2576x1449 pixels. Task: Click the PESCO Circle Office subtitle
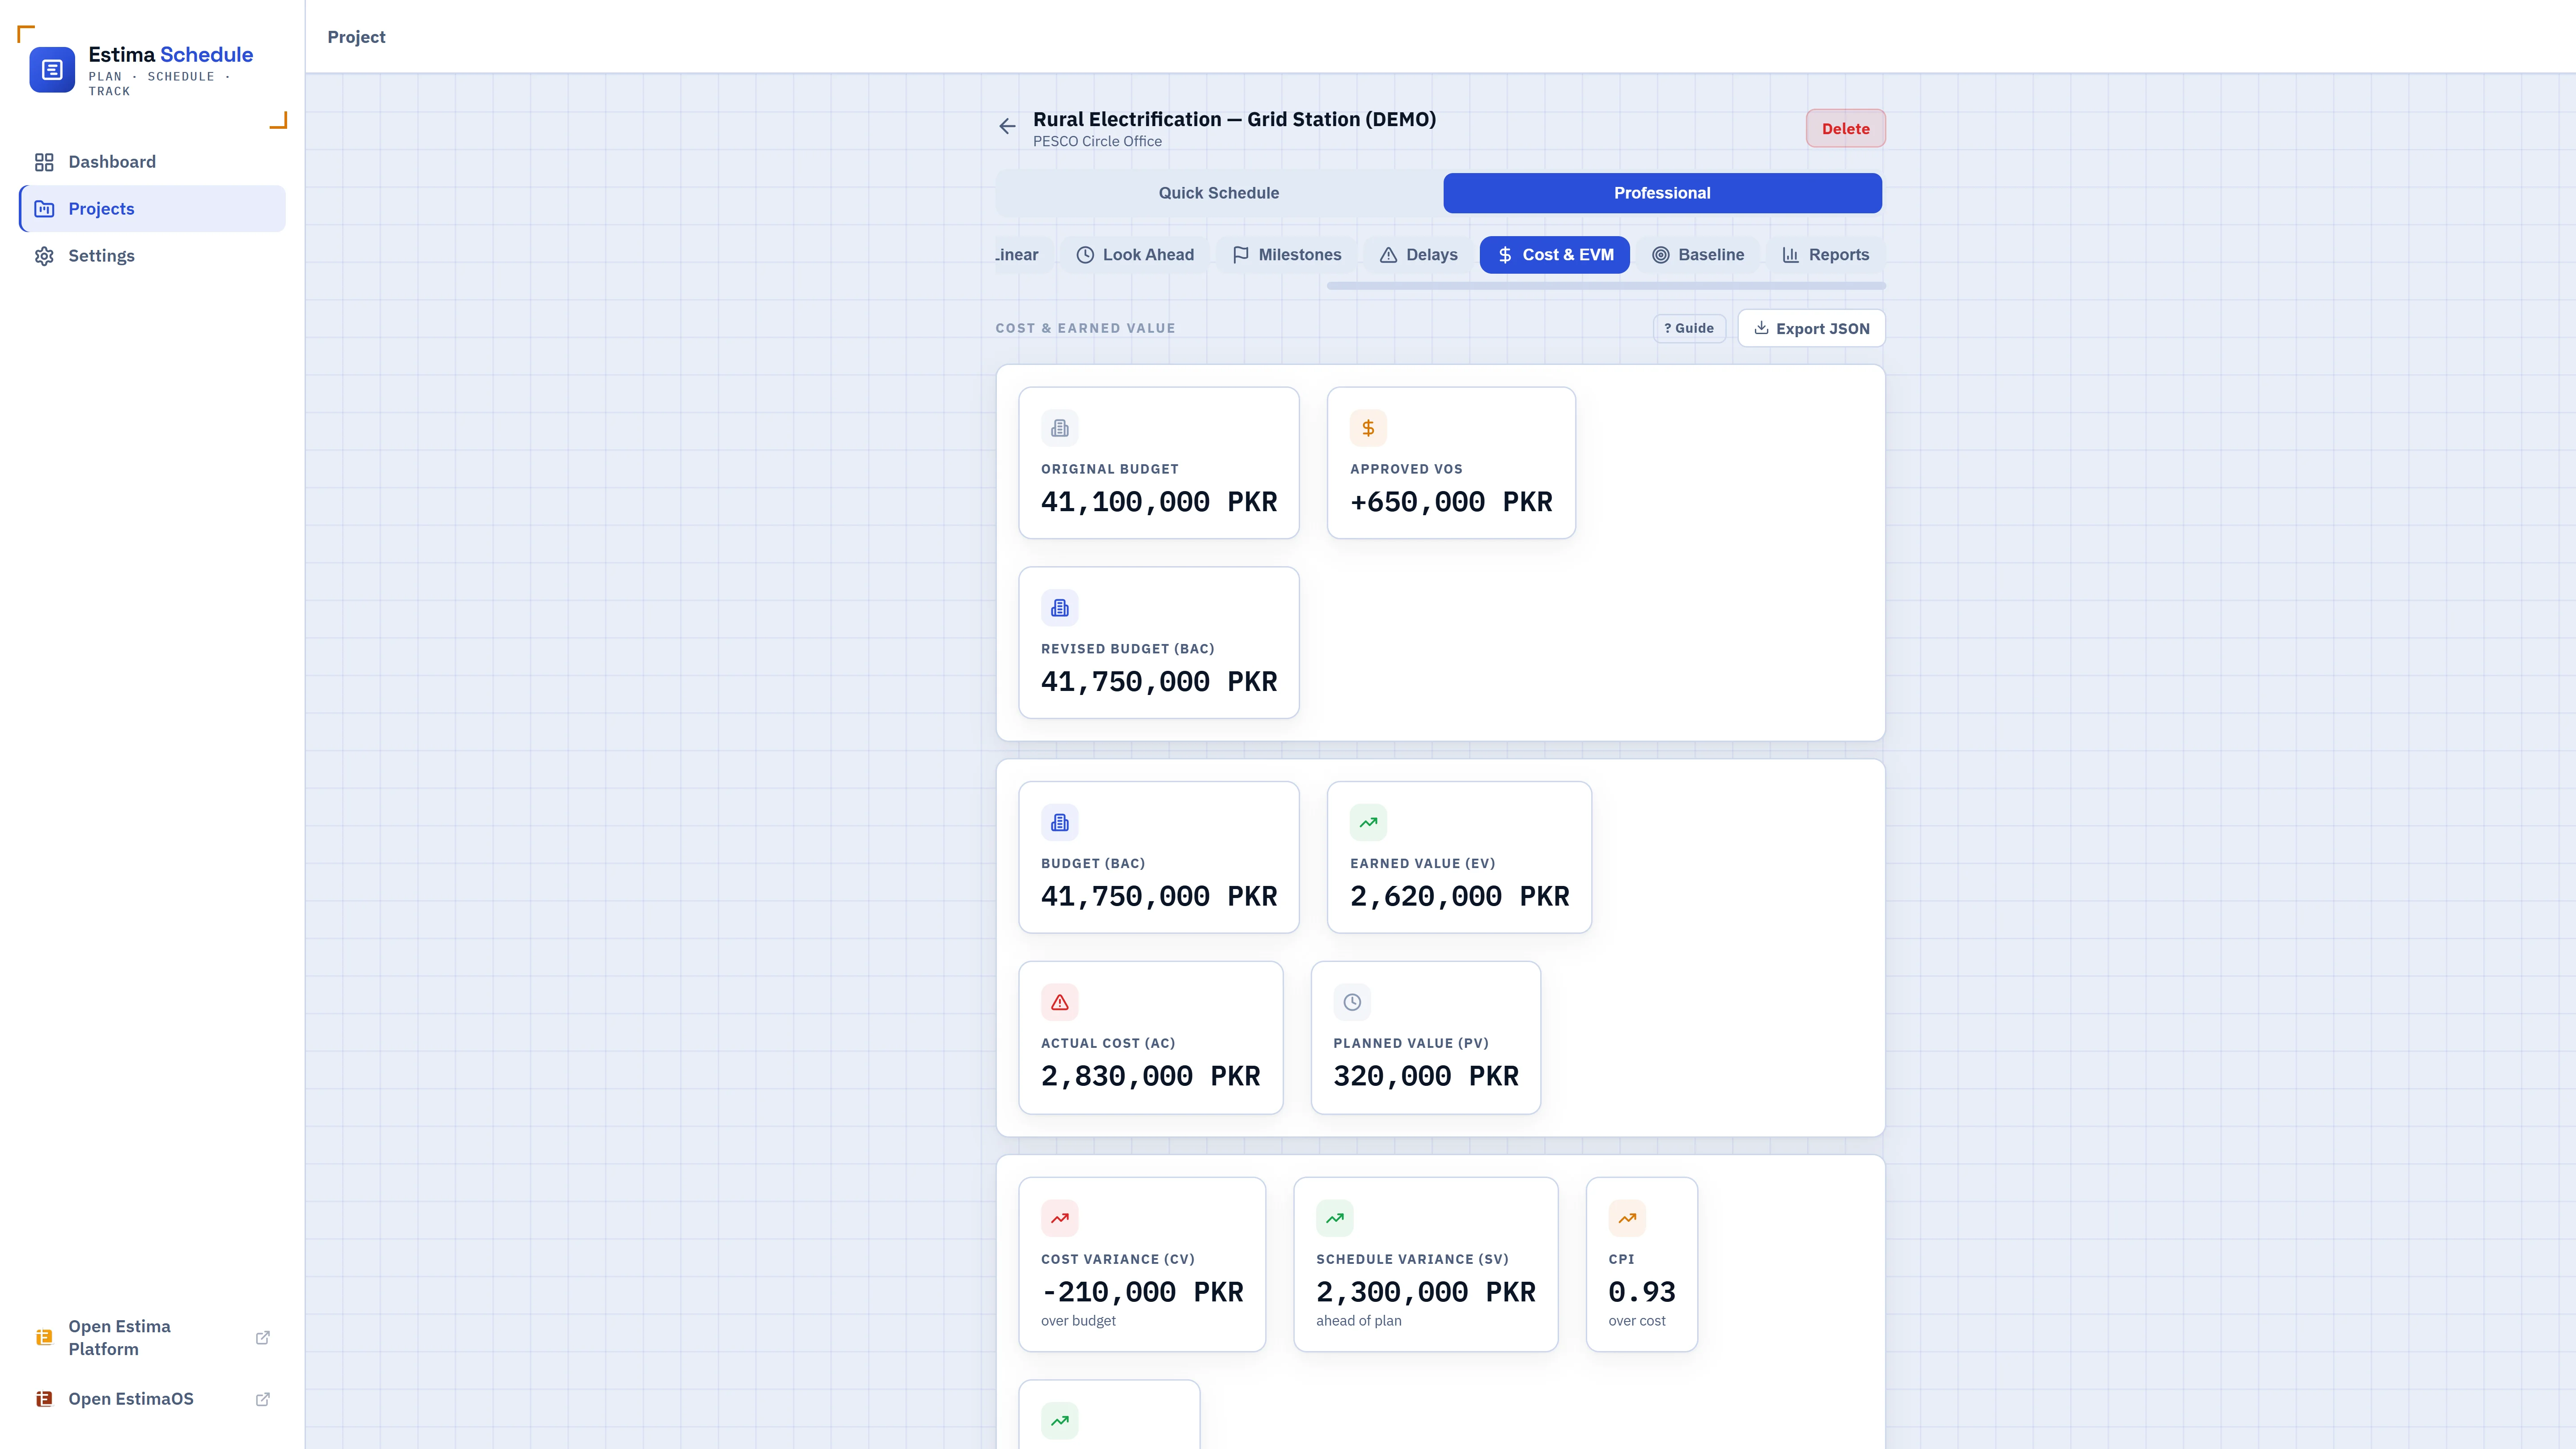(x=1097, y=142)
